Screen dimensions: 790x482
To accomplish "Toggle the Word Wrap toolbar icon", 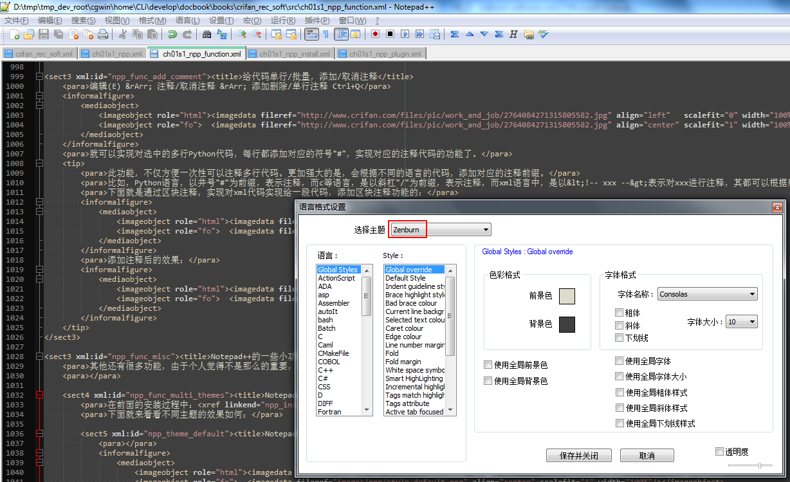I will (x=311, y=34).
